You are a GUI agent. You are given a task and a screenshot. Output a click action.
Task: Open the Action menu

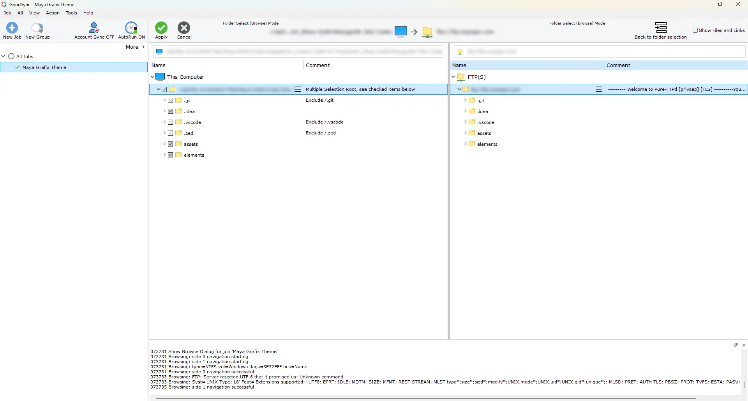[x=53, y=13]
